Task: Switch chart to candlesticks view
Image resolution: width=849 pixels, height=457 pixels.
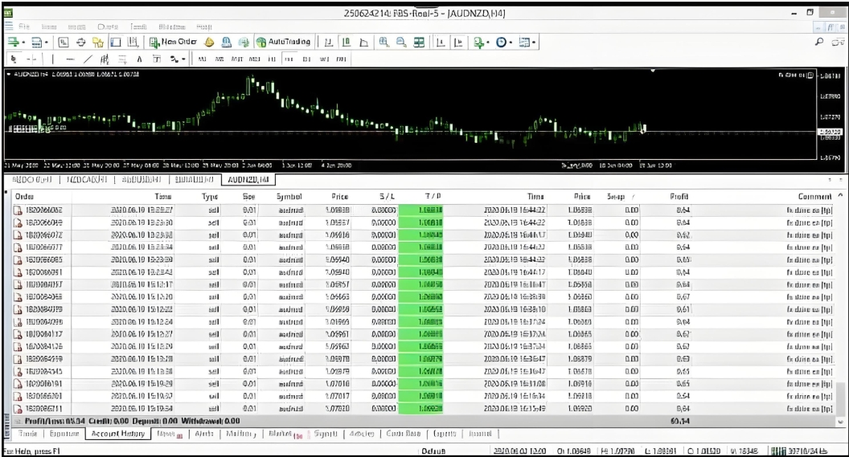Action: 346,42
